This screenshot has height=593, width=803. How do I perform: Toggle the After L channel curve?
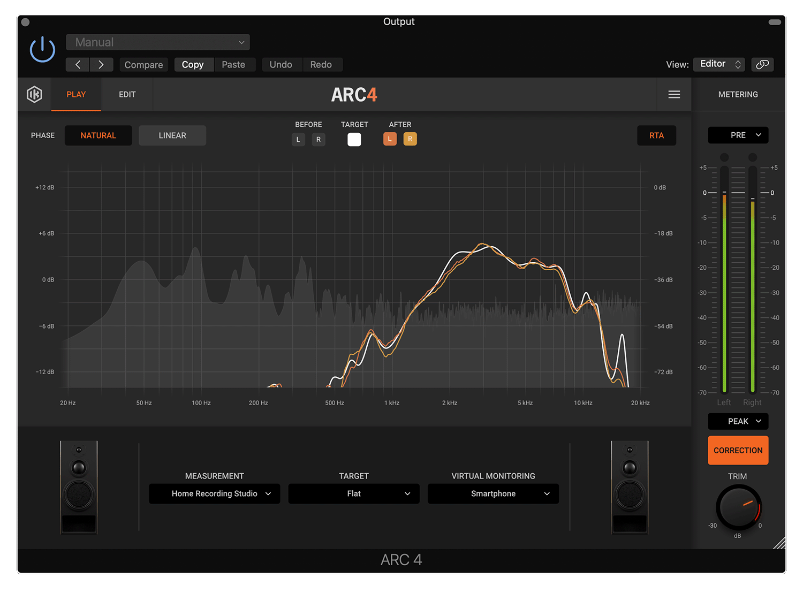point(390,139)
